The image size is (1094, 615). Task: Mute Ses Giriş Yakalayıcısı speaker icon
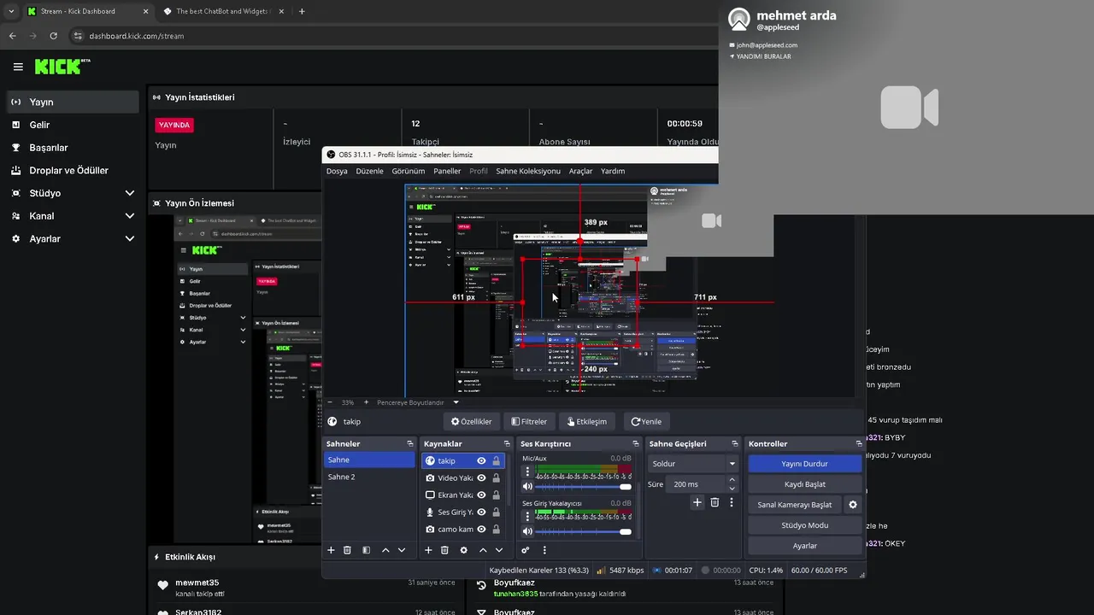pos(527,531)
